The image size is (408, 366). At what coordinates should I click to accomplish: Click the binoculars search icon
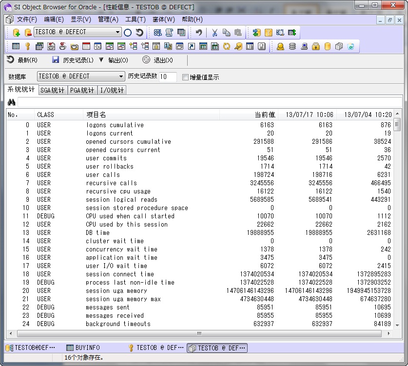(x=12, y=102)
